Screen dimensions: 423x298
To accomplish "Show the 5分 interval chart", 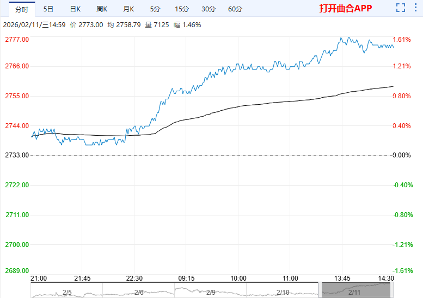I will coord(155,9).
